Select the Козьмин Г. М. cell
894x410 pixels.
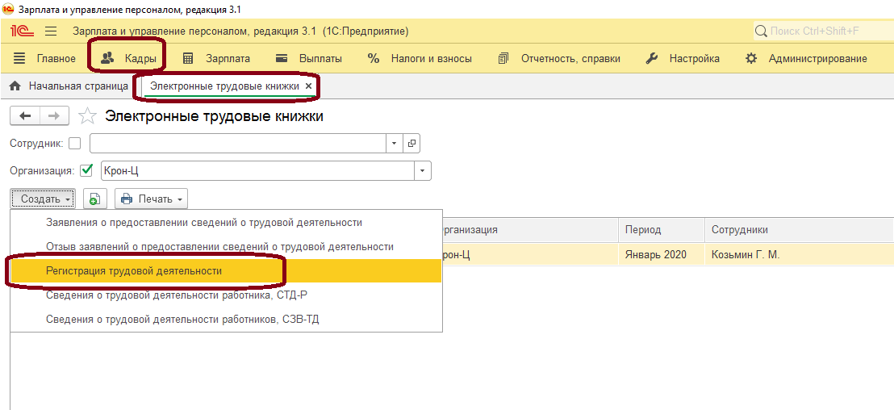(799, 255)
